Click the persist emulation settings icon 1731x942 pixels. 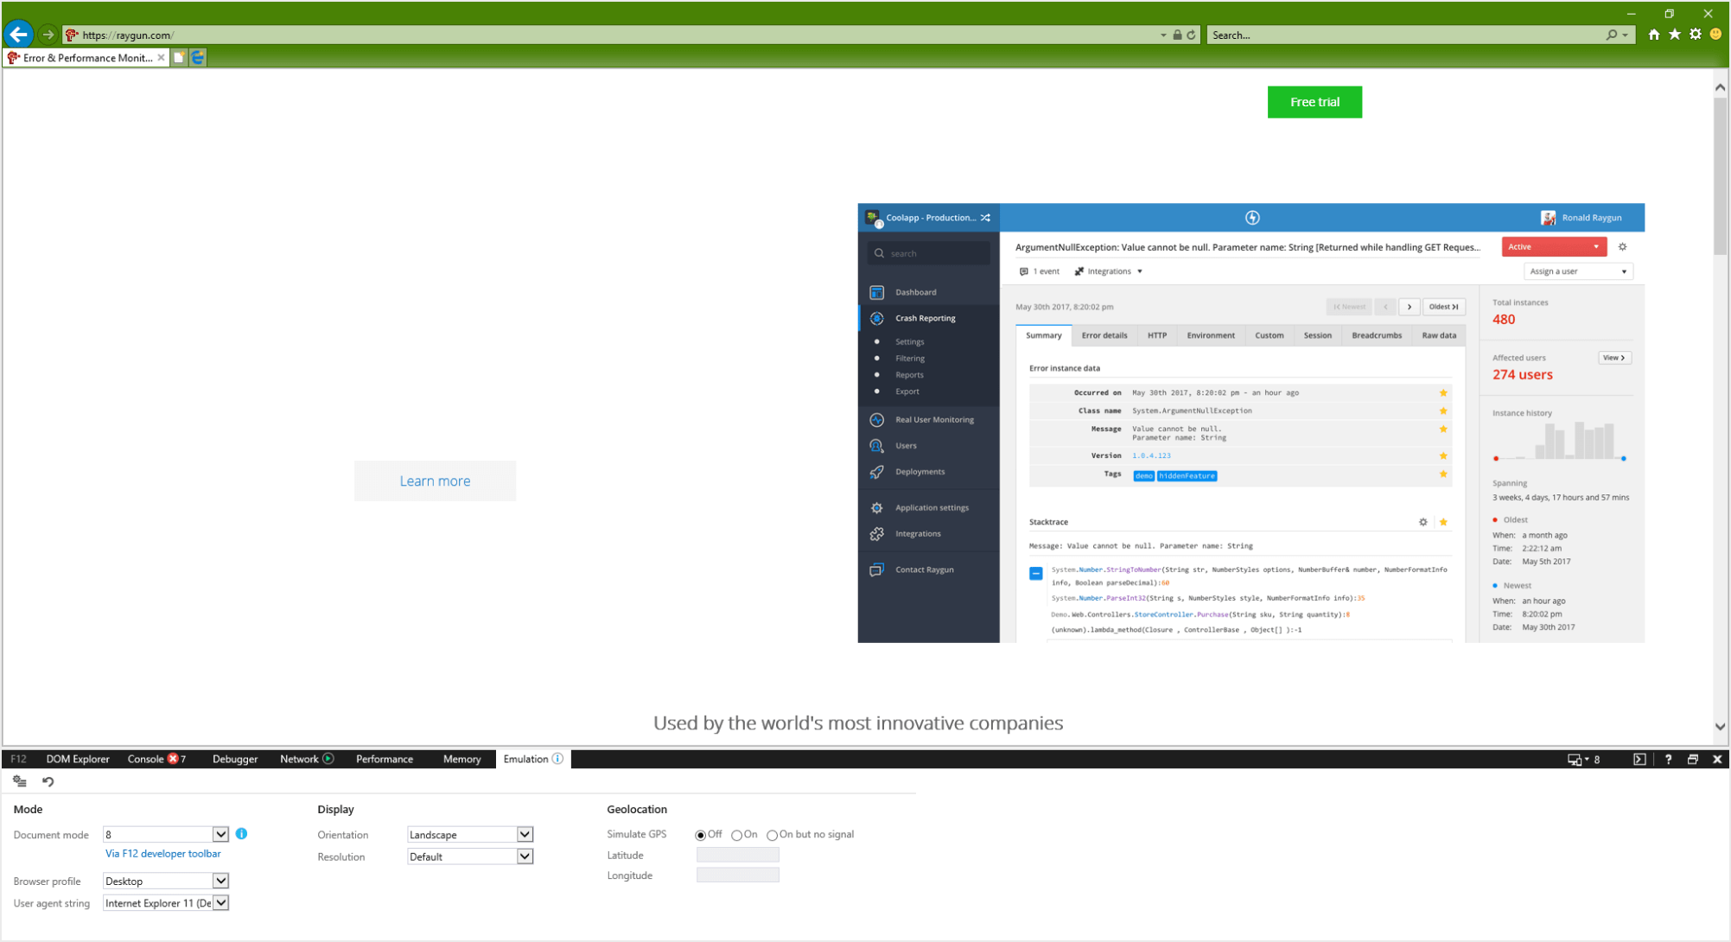click(20, 781)
